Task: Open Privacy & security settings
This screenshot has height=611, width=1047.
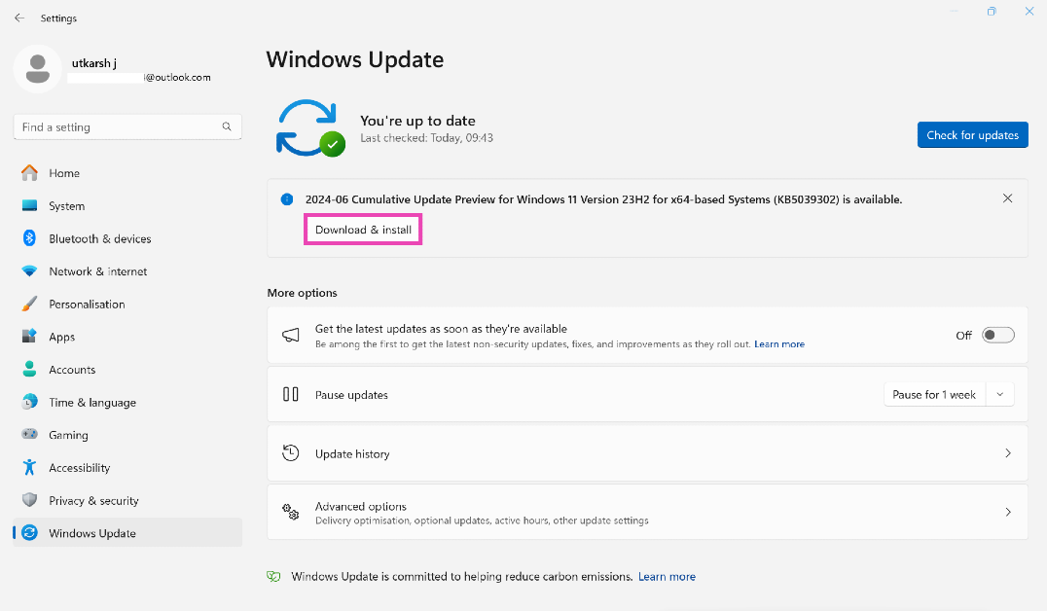Action: 127,500
